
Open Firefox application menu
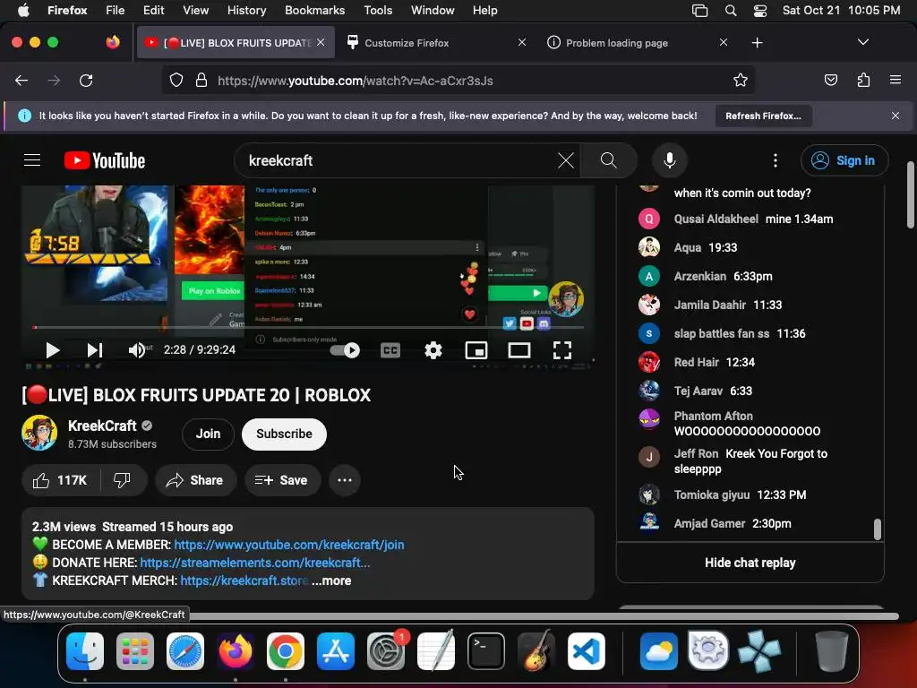tap(896, 80)
